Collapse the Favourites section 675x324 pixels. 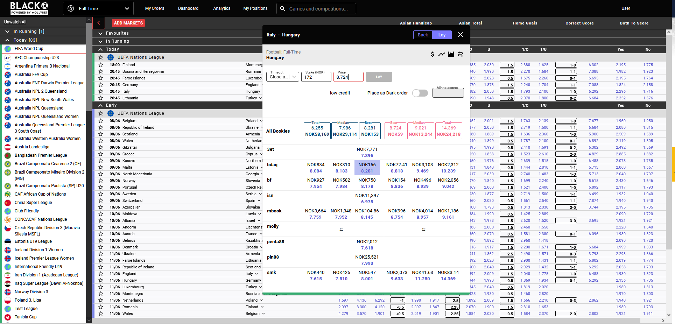pos(100,33)
